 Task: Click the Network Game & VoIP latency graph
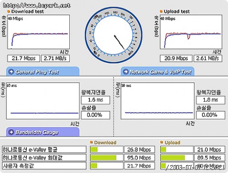coord(158,101)
